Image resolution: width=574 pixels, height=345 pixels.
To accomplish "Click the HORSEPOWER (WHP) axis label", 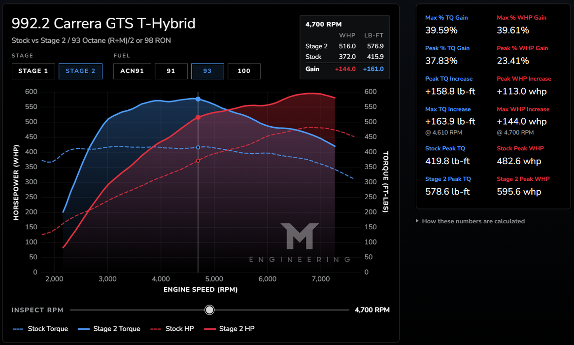I will coord(16,182).
